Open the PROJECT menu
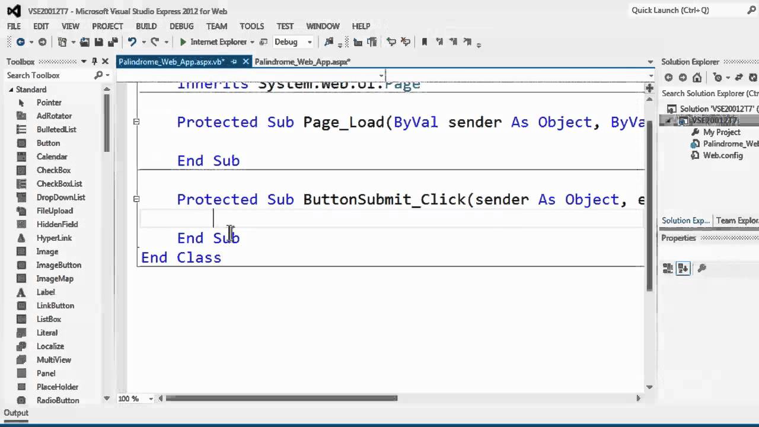The width and height of the screenshot is (759, 427). 107,26
